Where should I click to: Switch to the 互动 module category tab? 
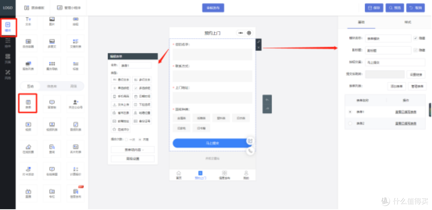pos(30,86)
